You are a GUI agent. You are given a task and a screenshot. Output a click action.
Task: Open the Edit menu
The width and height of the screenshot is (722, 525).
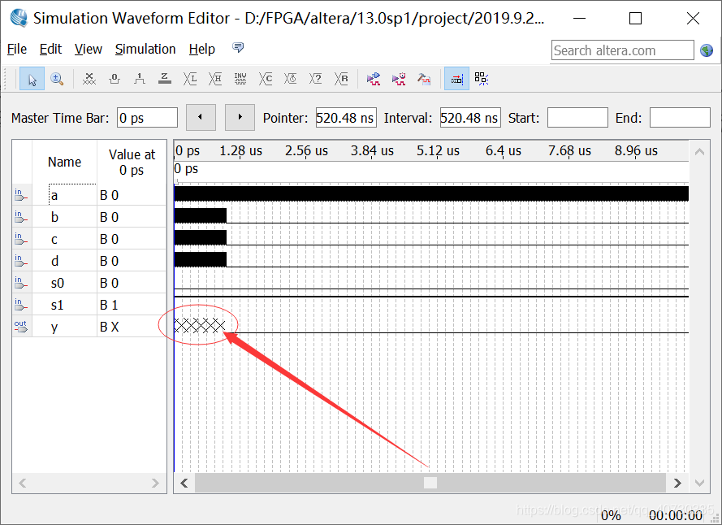coord(50,50)
